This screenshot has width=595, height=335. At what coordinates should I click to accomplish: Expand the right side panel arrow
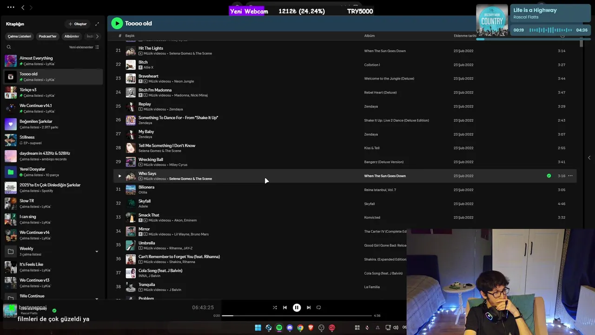tap(589, 158)
